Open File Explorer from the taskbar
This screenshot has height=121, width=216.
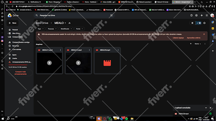coord(132,119)
